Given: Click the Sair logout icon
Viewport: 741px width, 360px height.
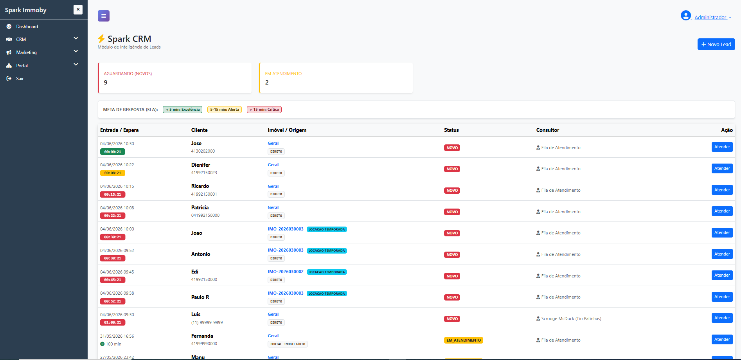Looking at the screenshot, I should (x=9, y=79).
